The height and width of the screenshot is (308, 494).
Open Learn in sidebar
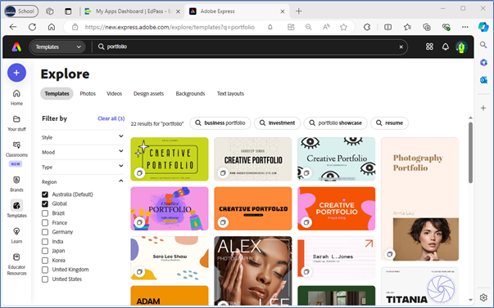[x=16, y=235]
